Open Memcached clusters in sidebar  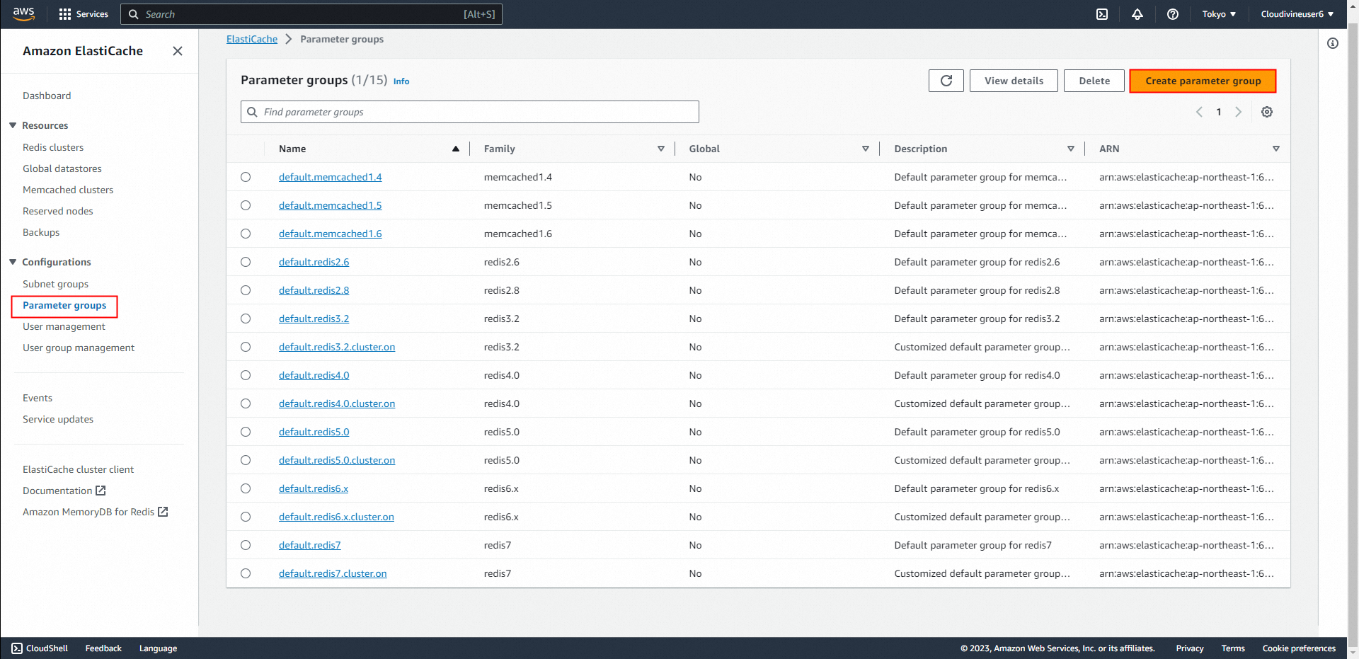tap(68, 190)
